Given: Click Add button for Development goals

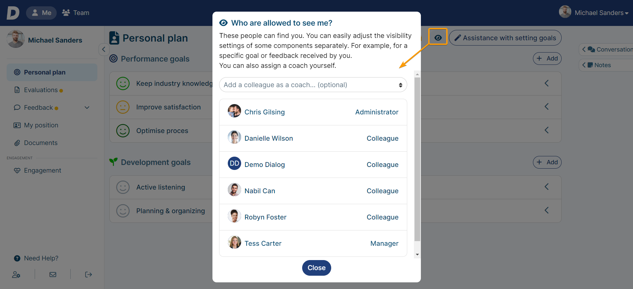Looking at the screenshot, I should click(547, 162).
